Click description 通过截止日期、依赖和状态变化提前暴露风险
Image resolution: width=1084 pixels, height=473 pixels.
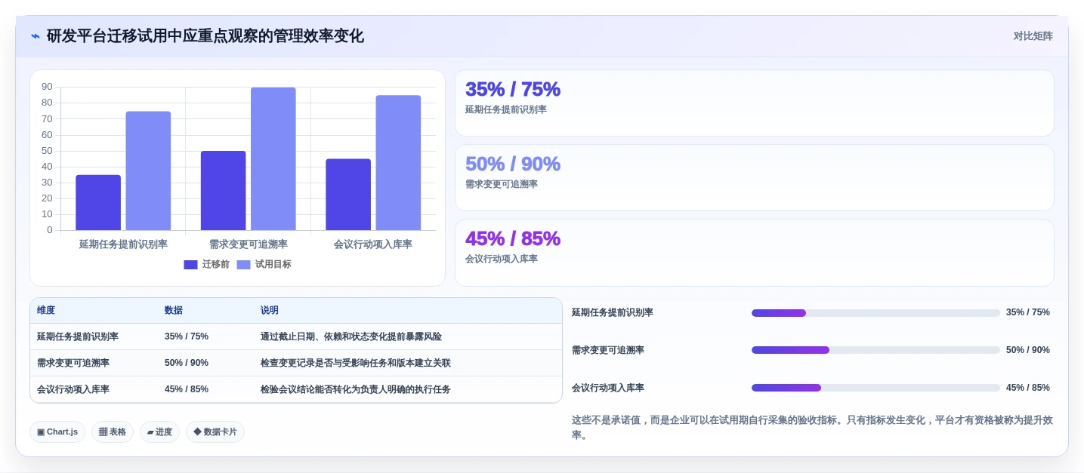351,336
